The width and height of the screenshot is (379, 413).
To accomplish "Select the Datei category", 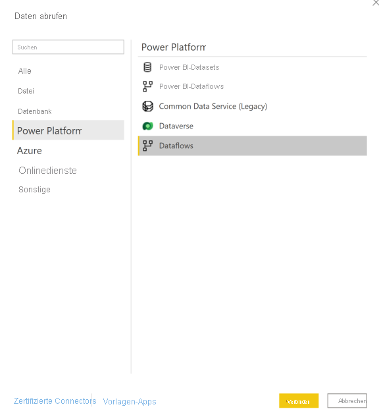I will click(x=26, y=91).
